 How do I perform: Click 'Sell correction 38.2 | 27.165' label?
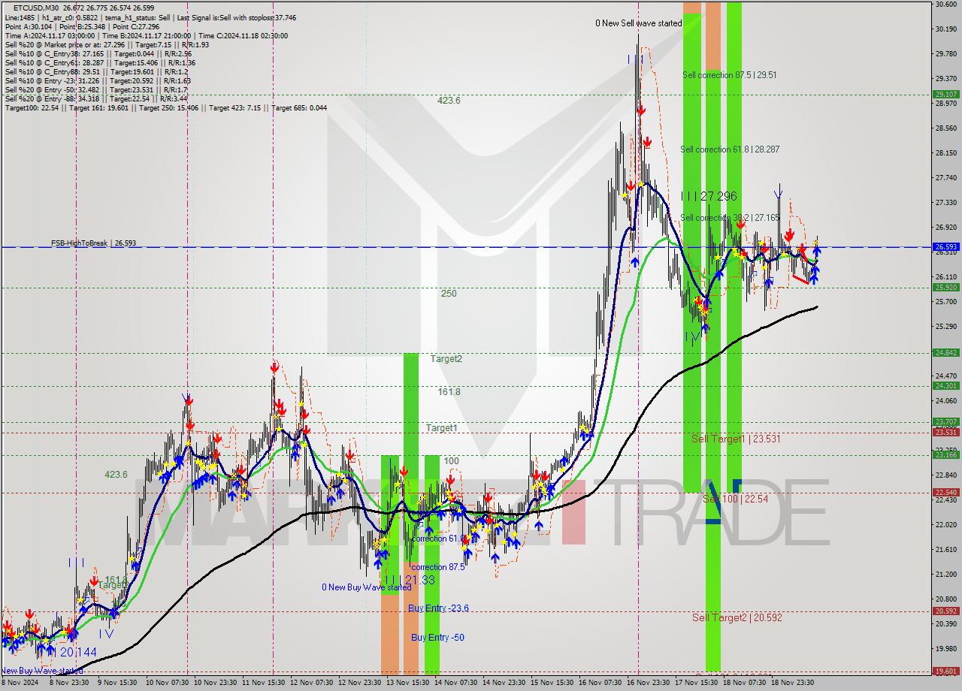click(730, 218)
